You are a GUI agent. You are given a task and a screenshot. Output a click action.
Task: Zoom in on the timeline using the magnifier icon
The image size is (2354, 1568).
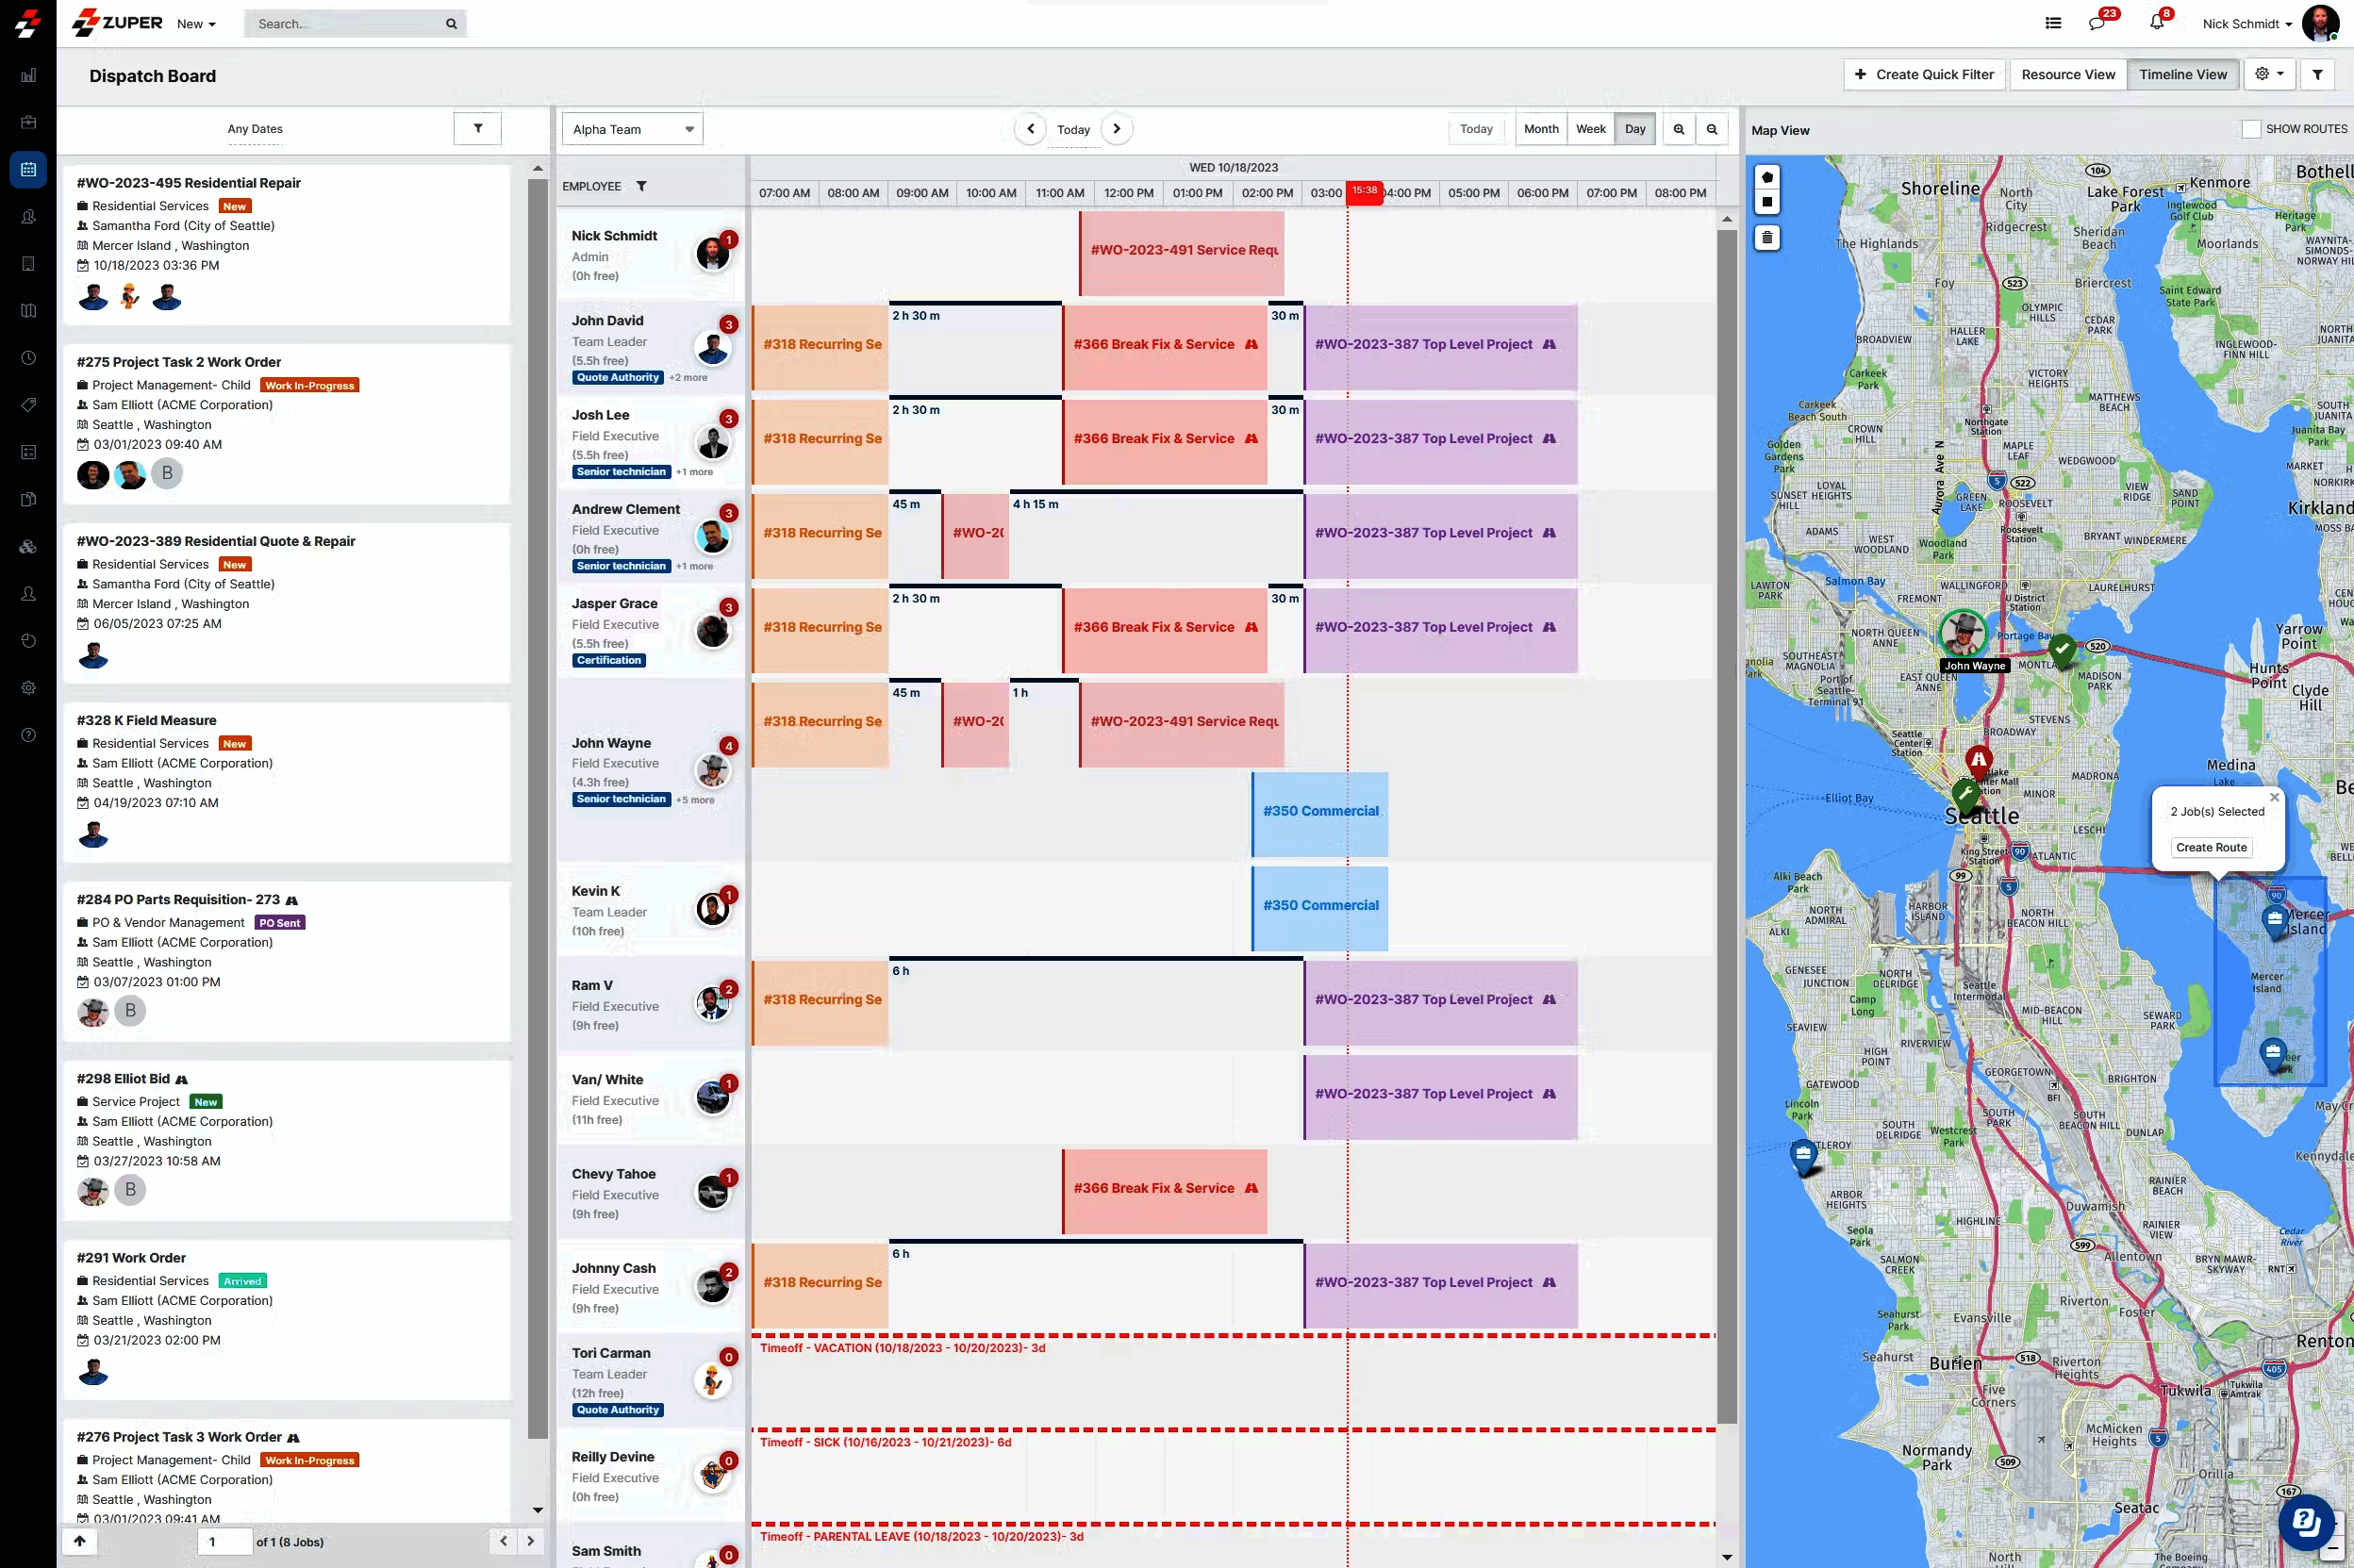point(1679,129)
